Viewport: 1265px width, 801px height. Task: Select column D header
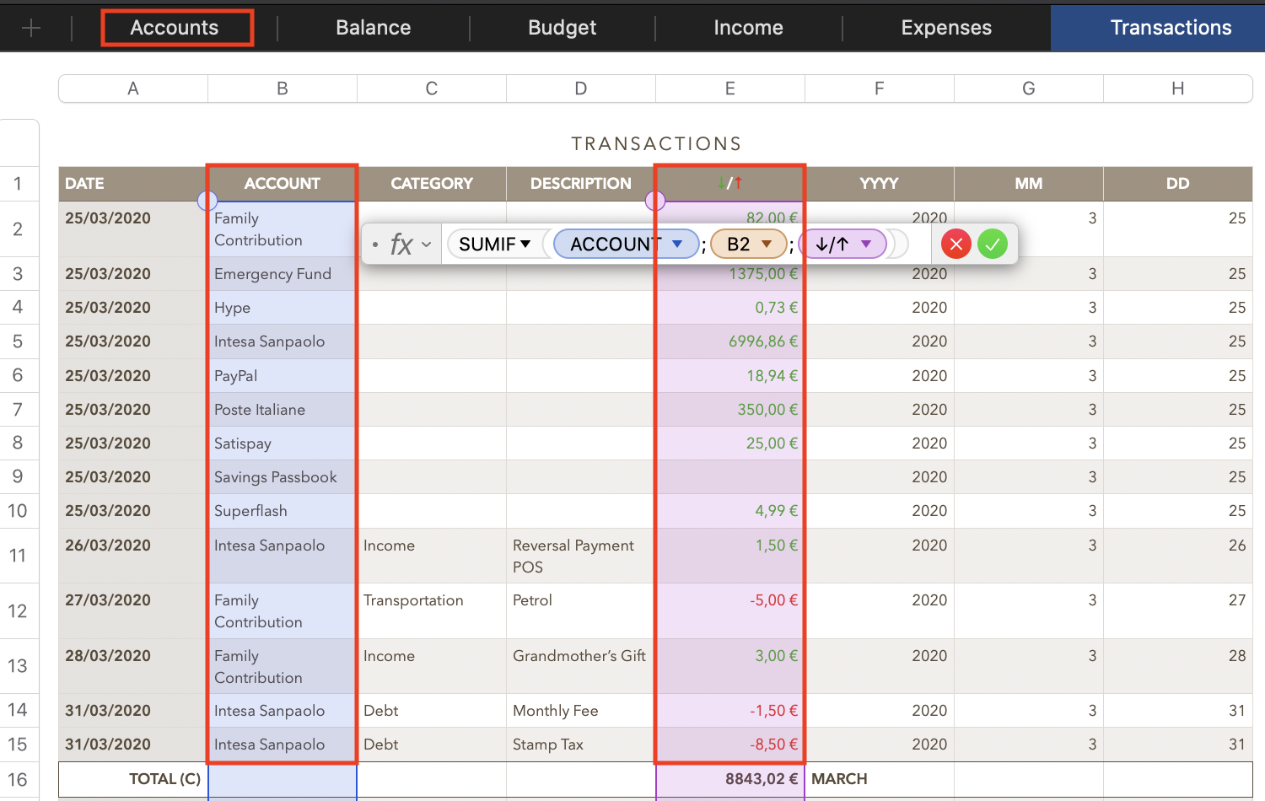(x=581, y=89)
